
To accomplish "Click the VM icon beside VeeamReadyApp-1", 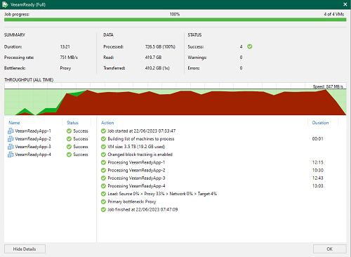I will 11,131.
